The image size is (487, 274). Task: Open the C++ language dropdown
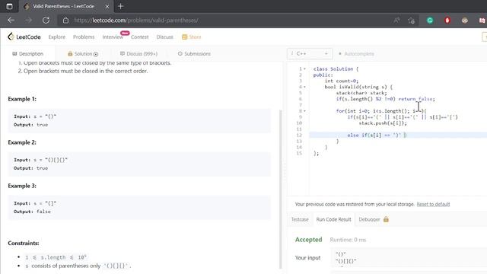point(310,54)
